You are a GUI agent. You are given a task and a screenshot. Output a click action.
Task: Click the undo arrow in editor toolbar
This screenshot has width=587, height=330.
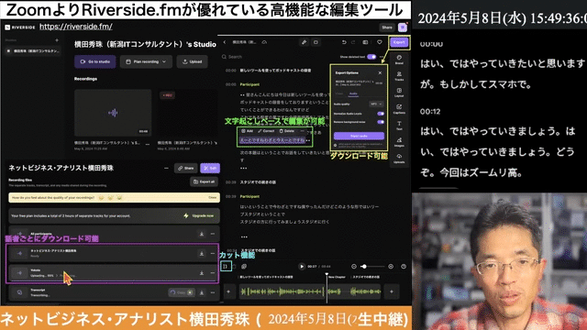[x=344, y=42]
